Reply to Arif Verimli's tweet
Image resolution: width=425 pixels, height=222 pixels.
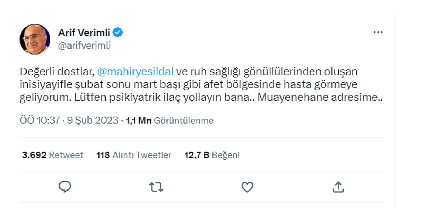65,187
